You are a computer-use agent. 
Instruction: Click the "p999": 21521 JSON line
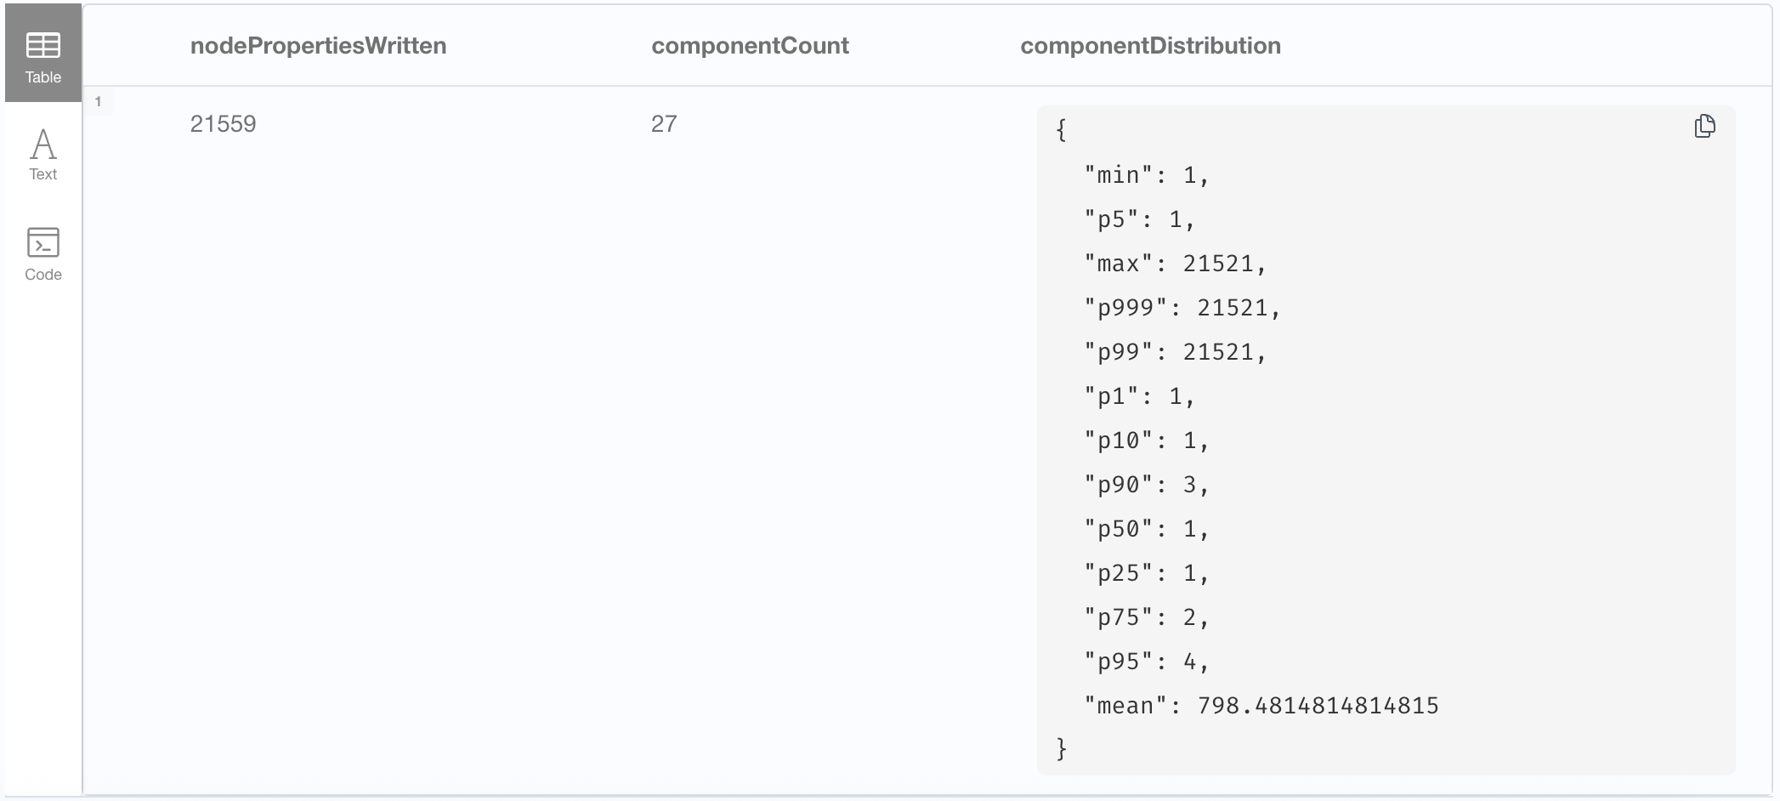[x=1182, y=308]
